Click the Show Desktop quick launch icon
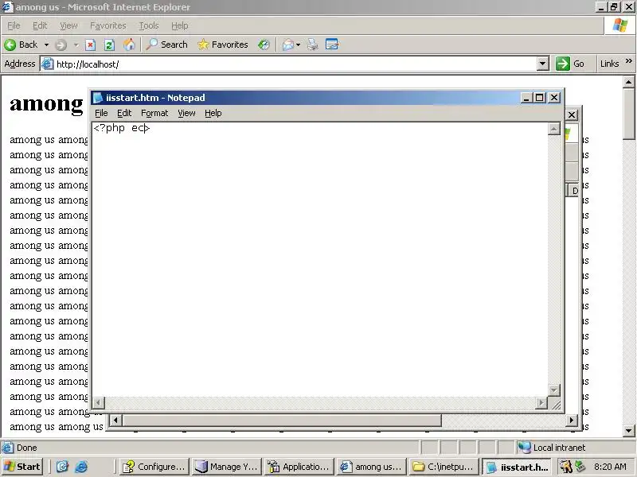 (x=62, y=467)
